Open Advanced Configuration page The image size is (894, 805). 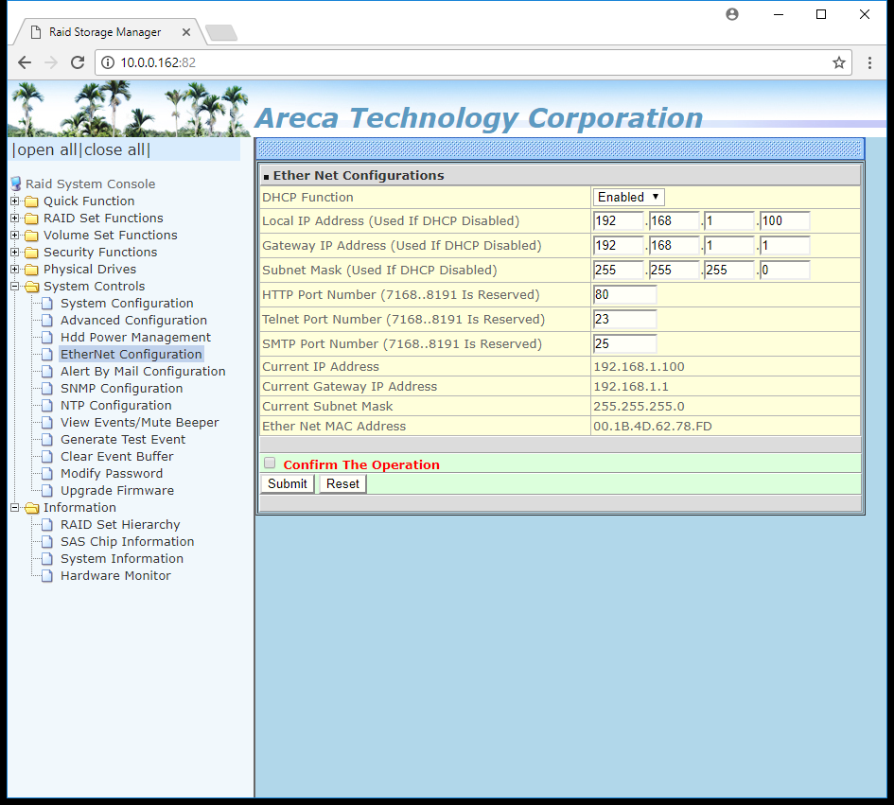pos(134,321)
